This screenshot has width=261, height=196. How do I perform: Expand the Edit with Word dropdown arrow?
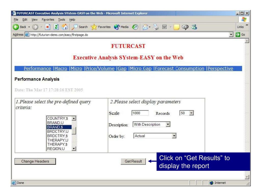[171, 27]
